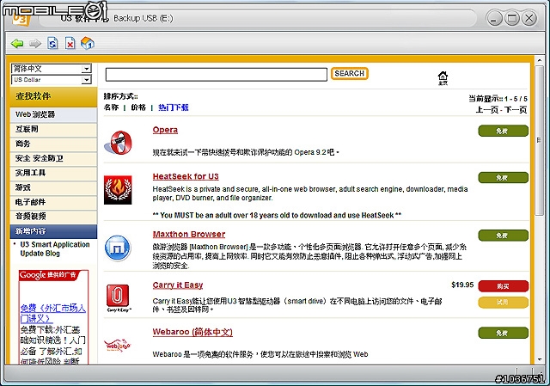
Task: Click the SEARCH button
Action: (350, 73)
